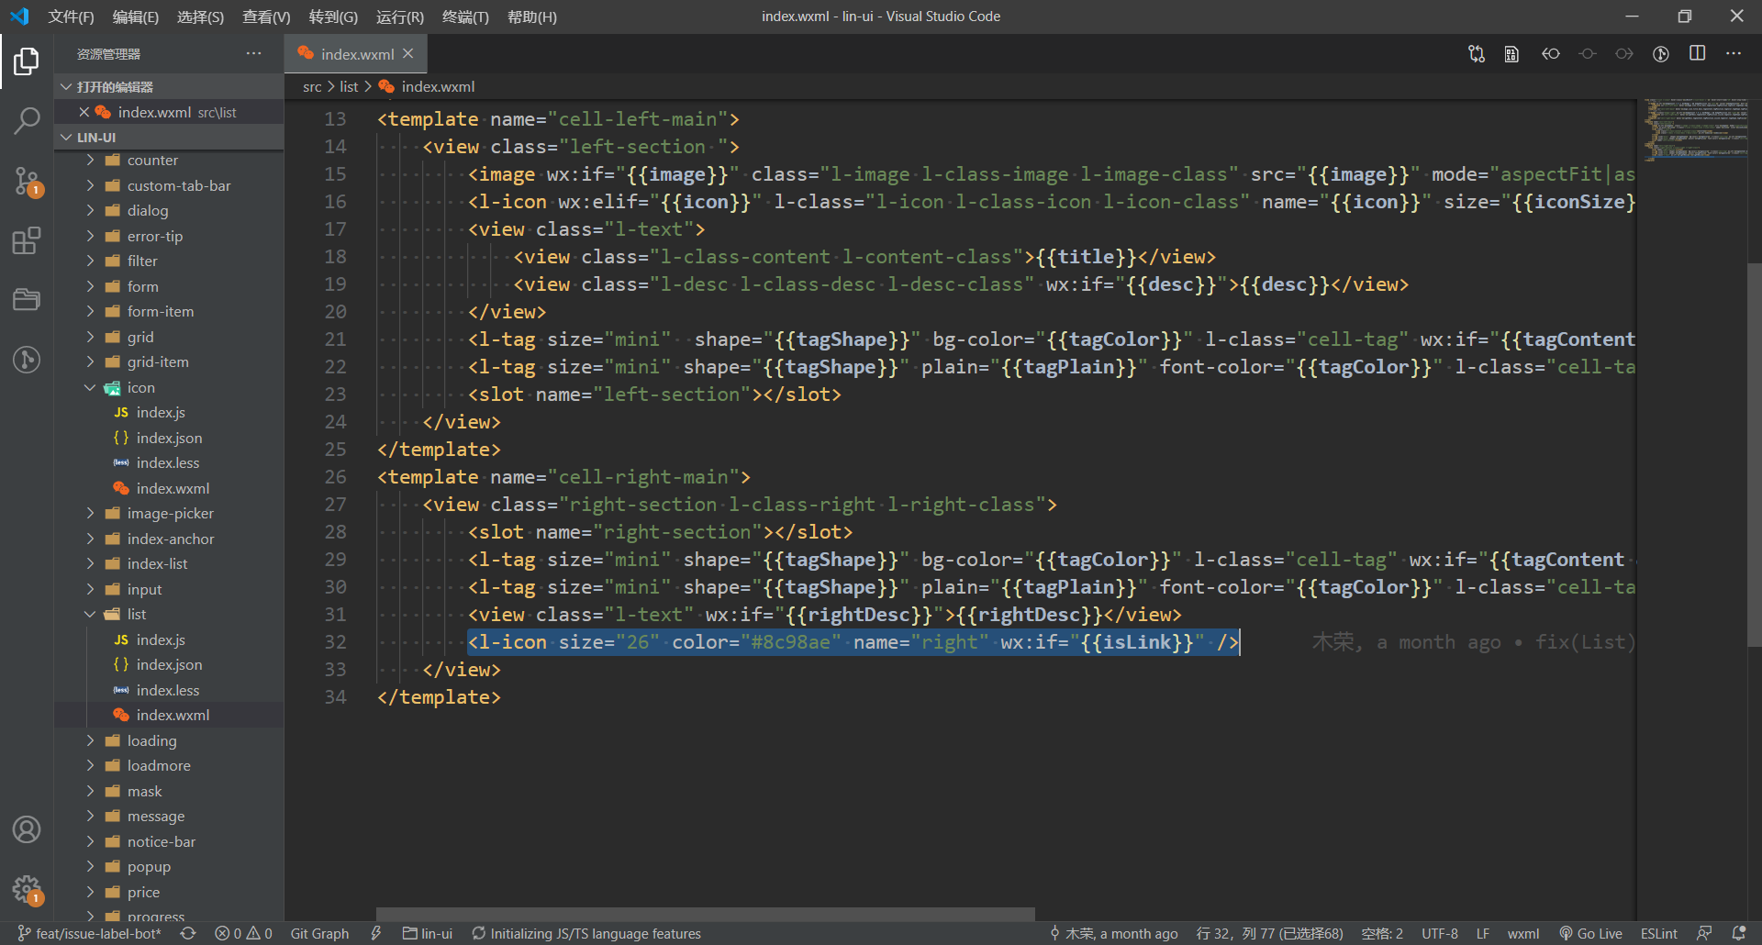The image size is (1762, 945).
Task: Open the Extensions panel
Action: click(x=27, y=239)
